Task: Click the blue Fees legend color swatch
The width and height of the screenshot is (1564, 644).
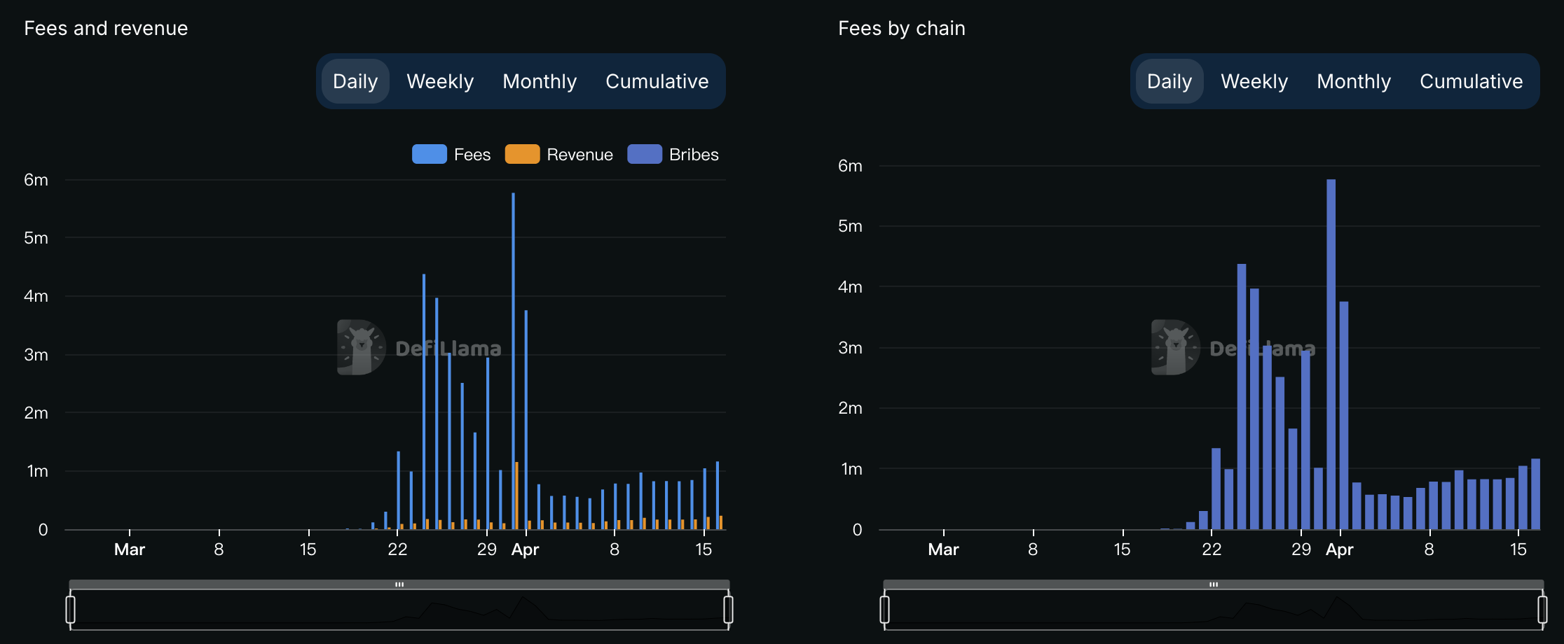Action: click(430, 154)
